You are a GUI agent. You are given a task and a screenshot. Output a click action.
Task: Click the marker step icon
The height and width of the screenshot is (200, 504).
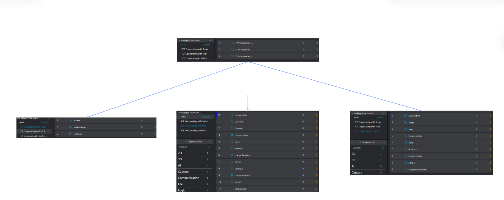coord(71,121)
